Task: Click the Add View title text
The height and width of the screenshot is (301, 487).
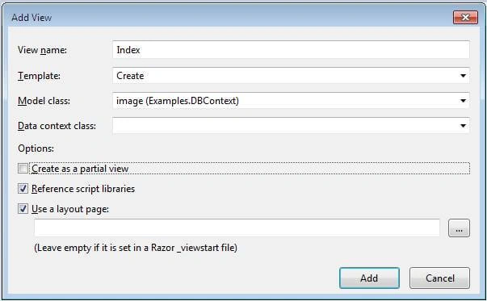Action: [x=31, y=18]
